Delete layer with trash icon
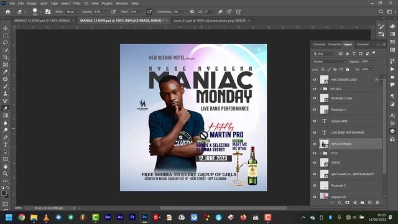The height and width of the screenshot is (224, 398). (x=377, y=202)
